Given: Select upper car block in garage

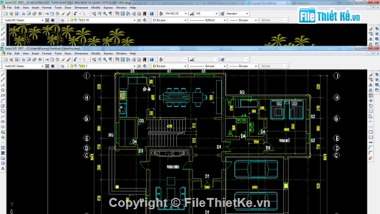Looking at the screenshot, I should tap(256, 169).
